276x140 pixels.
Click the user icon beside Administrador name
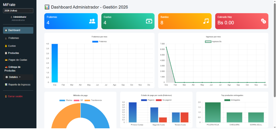click(x=11, y=17)
